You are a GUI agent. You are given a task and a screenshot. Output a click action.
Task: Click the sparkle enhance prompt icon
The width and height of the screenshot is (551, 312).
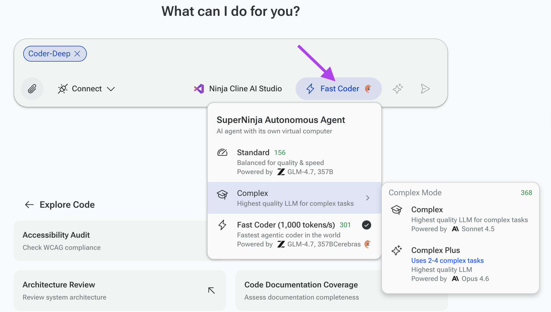(x=398, y=89)
